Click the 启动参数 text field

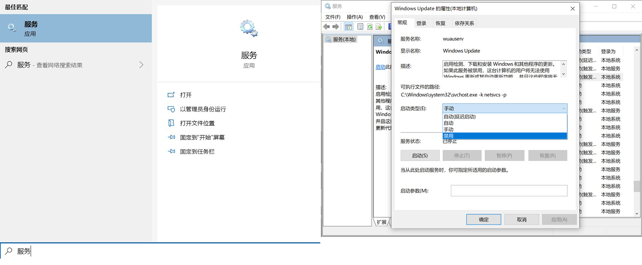pyautogui.click(x=509, y=191)
